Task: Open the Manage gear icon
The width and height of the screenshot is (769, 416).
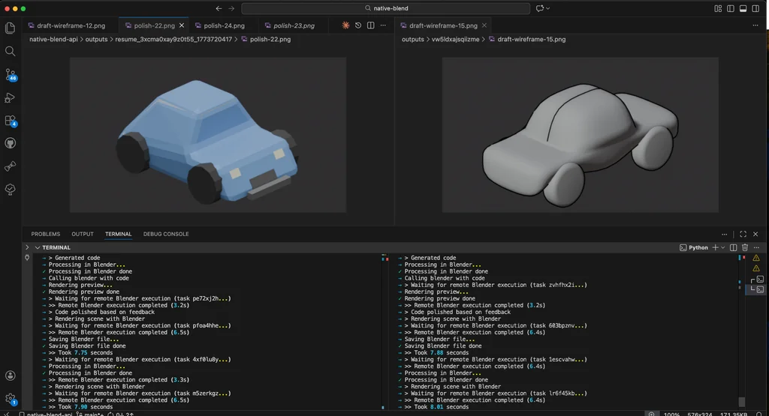Action: [x=11, y=399]
